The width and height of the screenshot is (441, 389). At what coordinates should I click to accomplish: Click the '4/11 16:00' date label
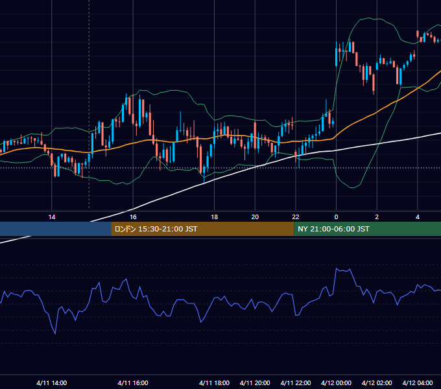pos(133,383)
